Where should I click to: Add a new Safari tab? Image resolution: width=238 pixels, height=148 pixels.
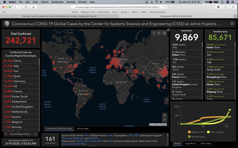pyautogui.click(x=235, y=16)
